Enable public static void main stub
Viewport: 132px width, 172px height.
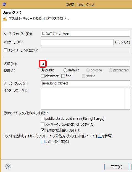click(x=43, y=119)
